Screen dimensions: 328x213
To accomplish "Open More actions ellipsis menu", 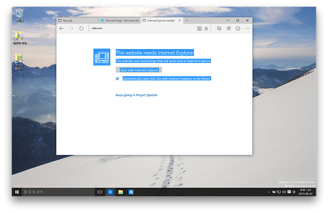I will [247, 28].
